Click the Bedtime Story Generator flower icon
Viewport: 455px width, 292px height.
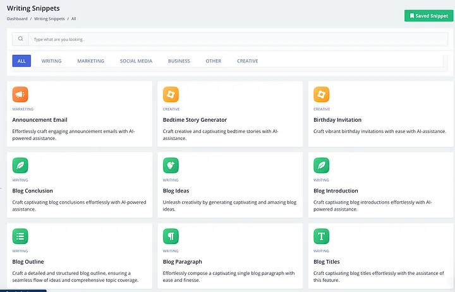click(171, 95)
